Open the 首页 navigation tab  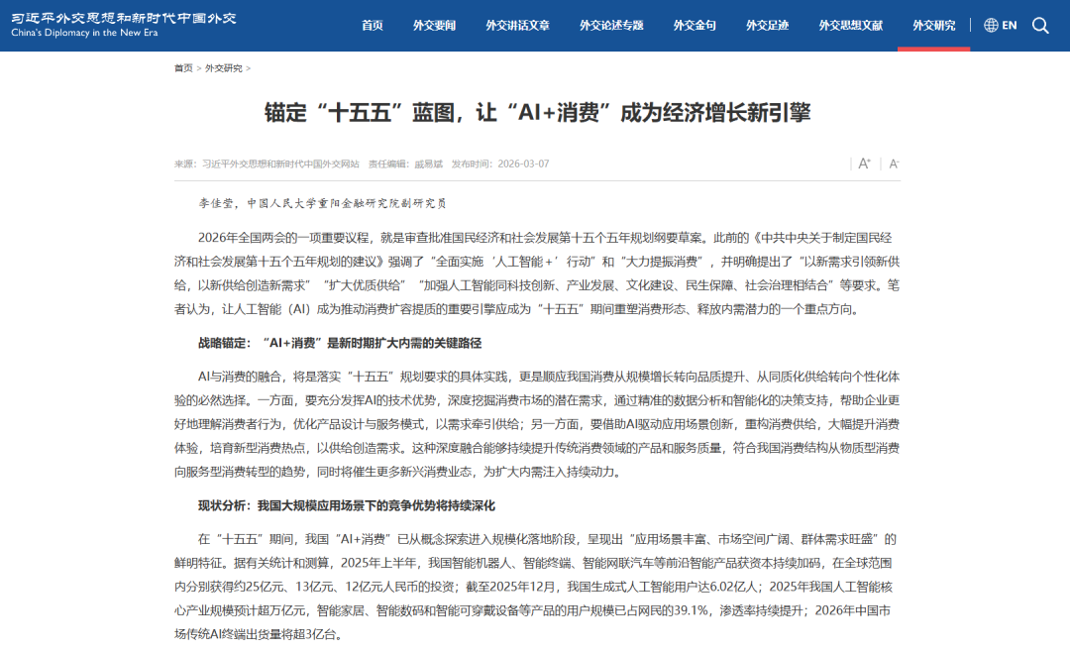click(373, 25)
